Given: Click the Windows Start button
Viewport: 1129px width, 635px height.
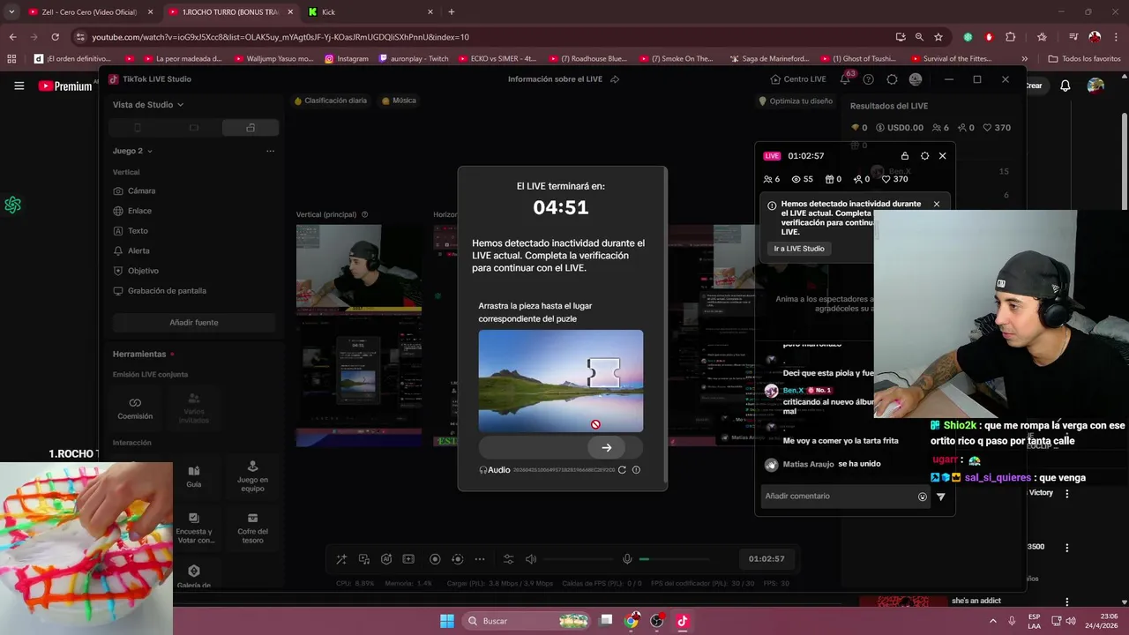Looking at the screenshot, I should click(447, 621).
